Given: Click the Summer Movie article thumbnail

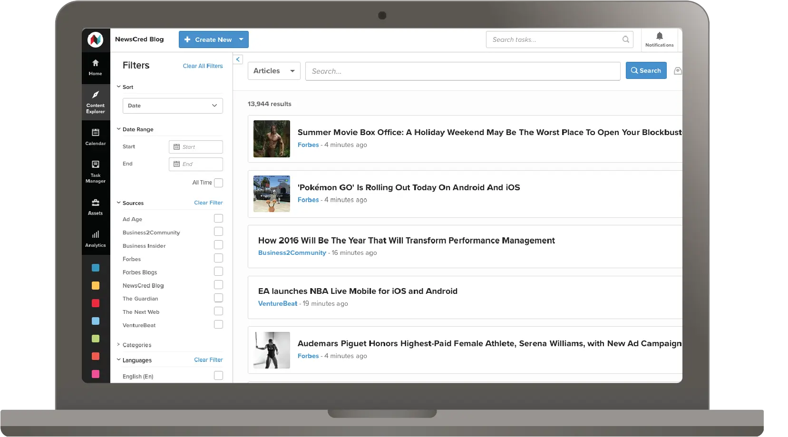Looking at the screenshot, I should (x=272, y=139).
